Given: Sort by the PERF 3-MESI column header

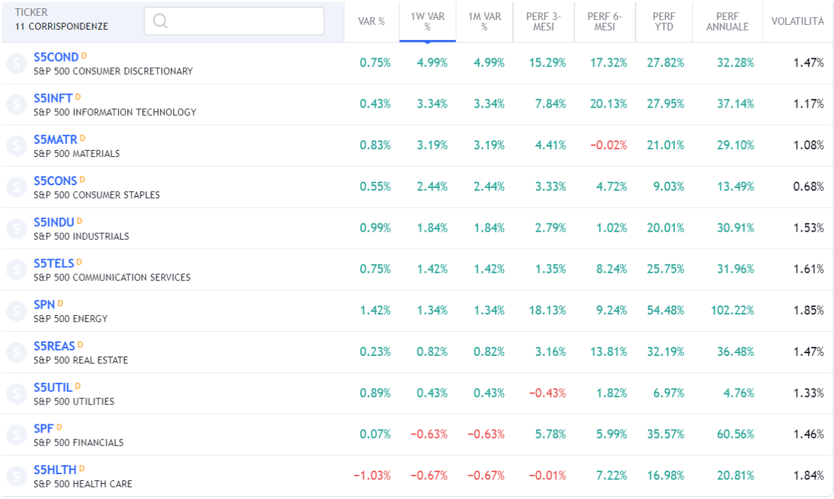Looking at the screenshot, I should click(544, 21).
